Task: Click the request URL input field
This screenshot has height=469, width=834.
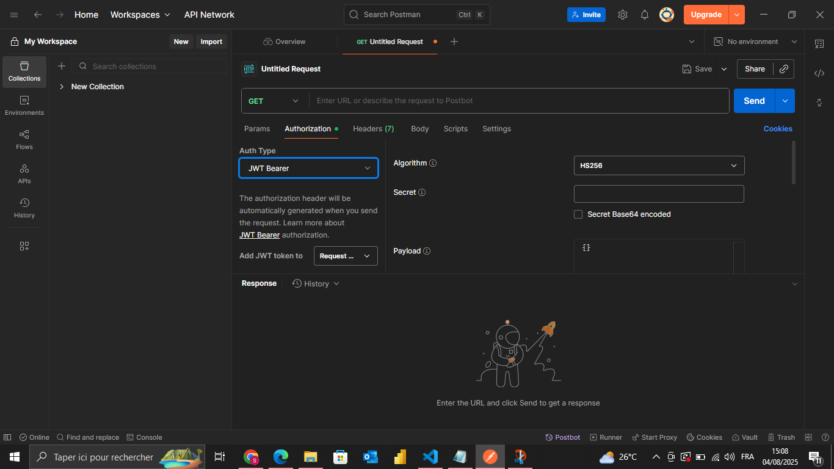Action: coord(519,101)
